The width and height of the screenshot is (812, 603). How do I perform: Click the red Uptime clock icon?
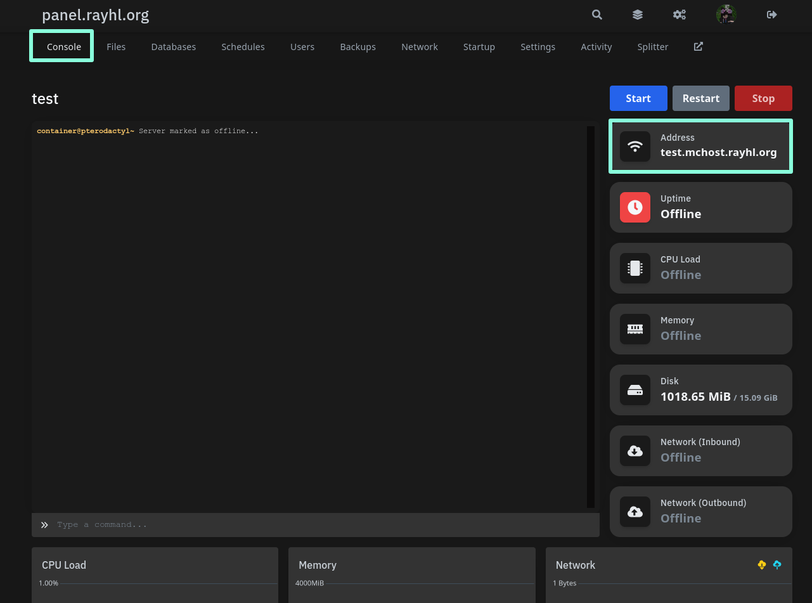[x=635, y=207]
